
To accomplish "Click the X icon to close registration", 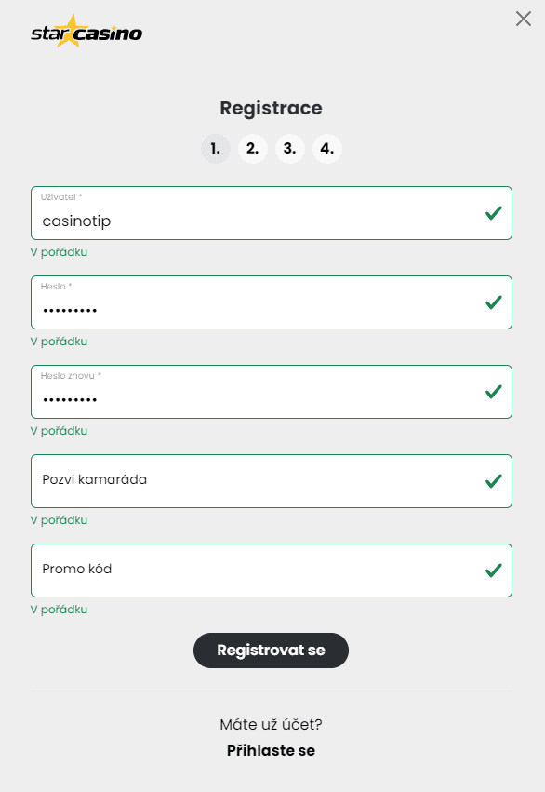I will coord(523,19).
